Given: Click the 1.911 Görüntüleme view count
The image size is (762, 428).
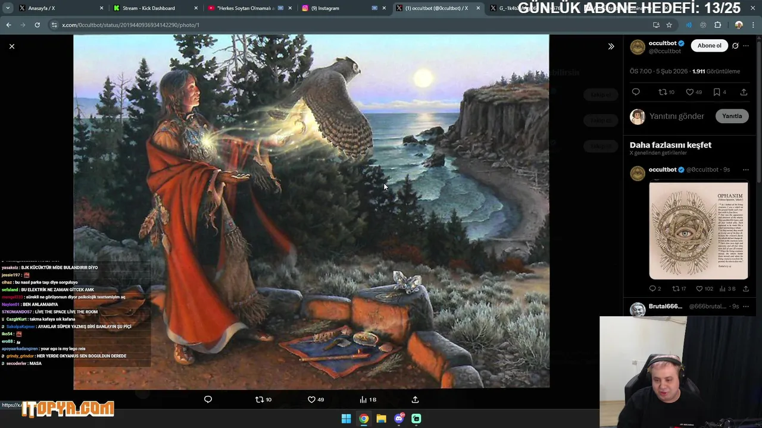Looking at the screenshot, I should point(716,71).
